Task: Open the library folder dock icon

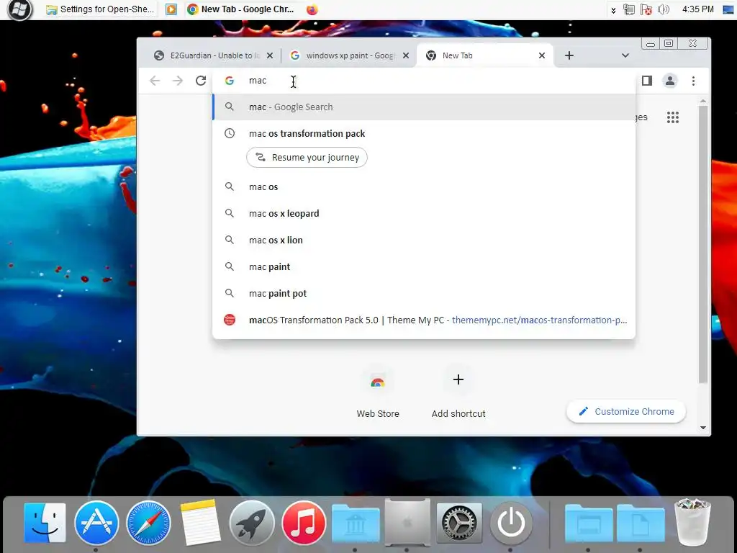Action: point(356,523)
